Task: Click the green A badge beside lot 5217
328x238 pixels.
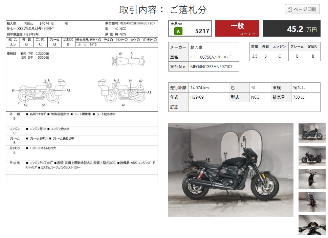Action: pyautogui.click(x=178, y=31)
